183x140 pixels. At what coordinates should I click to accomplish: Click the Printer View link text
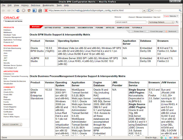pyautogui.click(x=139, y=31)
